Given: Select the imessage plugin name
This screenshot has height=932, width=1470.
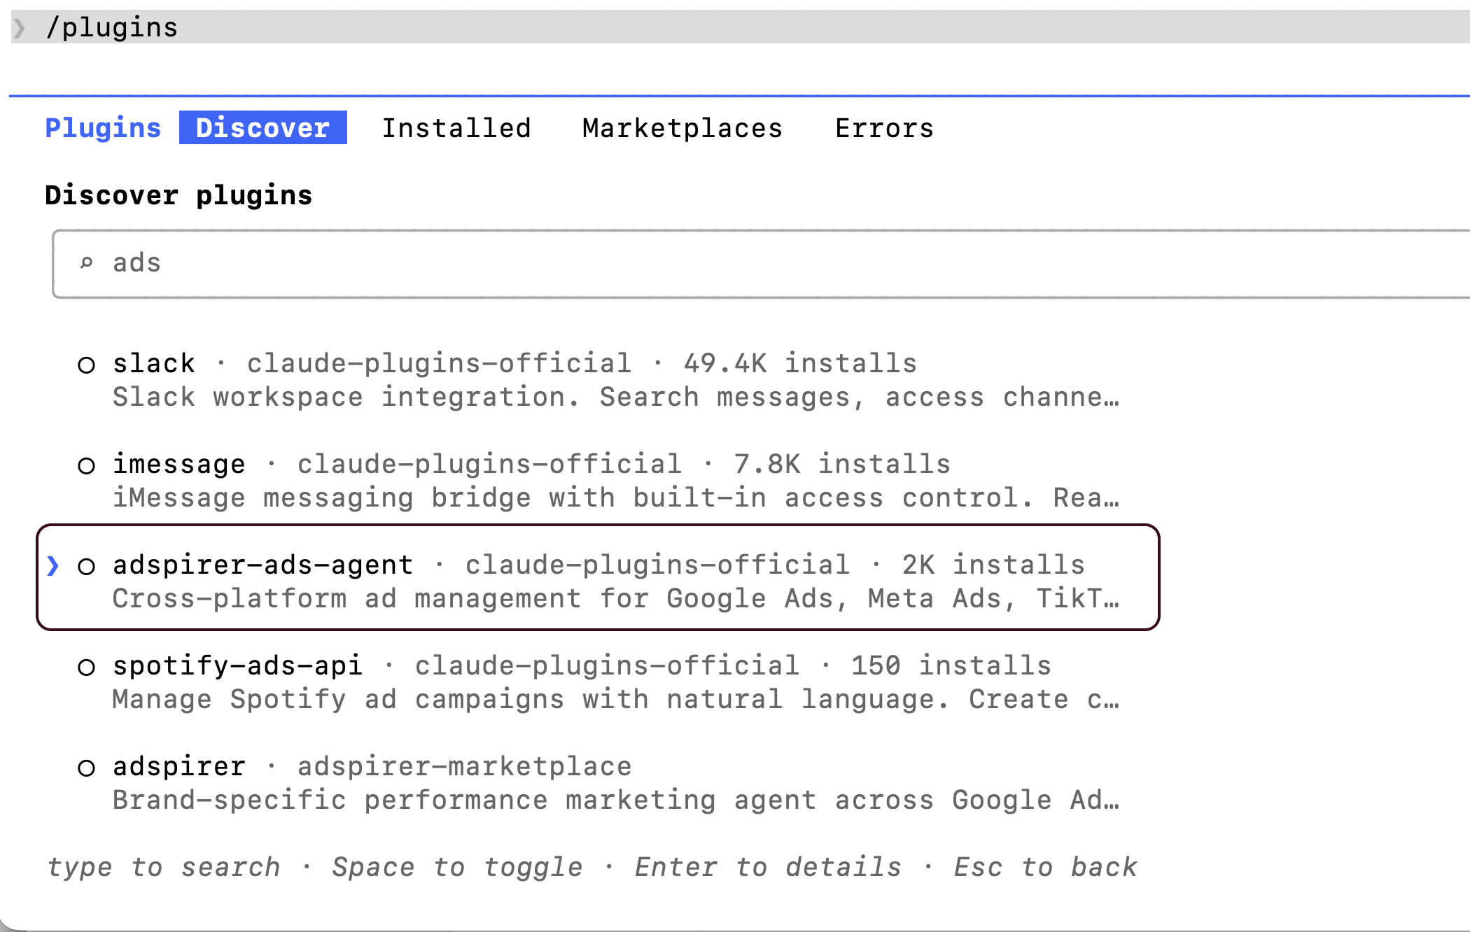Looking at the screenshot, I should tap(179, 464).
